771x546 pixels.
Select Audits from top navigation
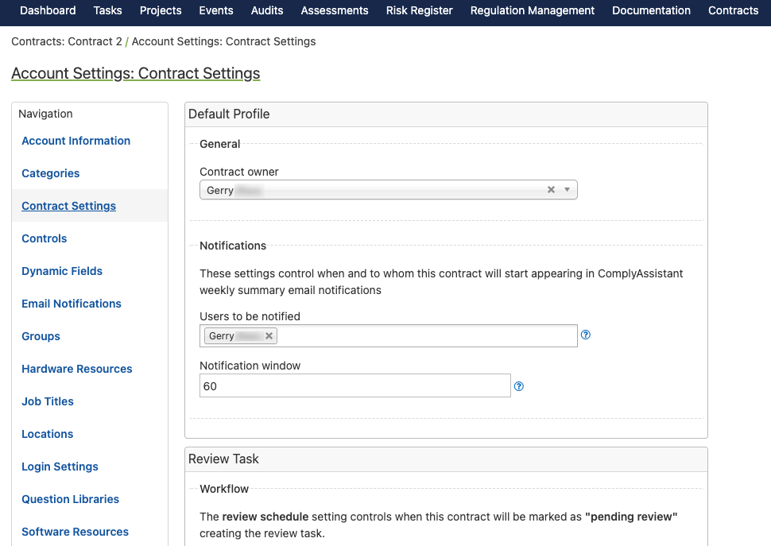coord(267,10)
